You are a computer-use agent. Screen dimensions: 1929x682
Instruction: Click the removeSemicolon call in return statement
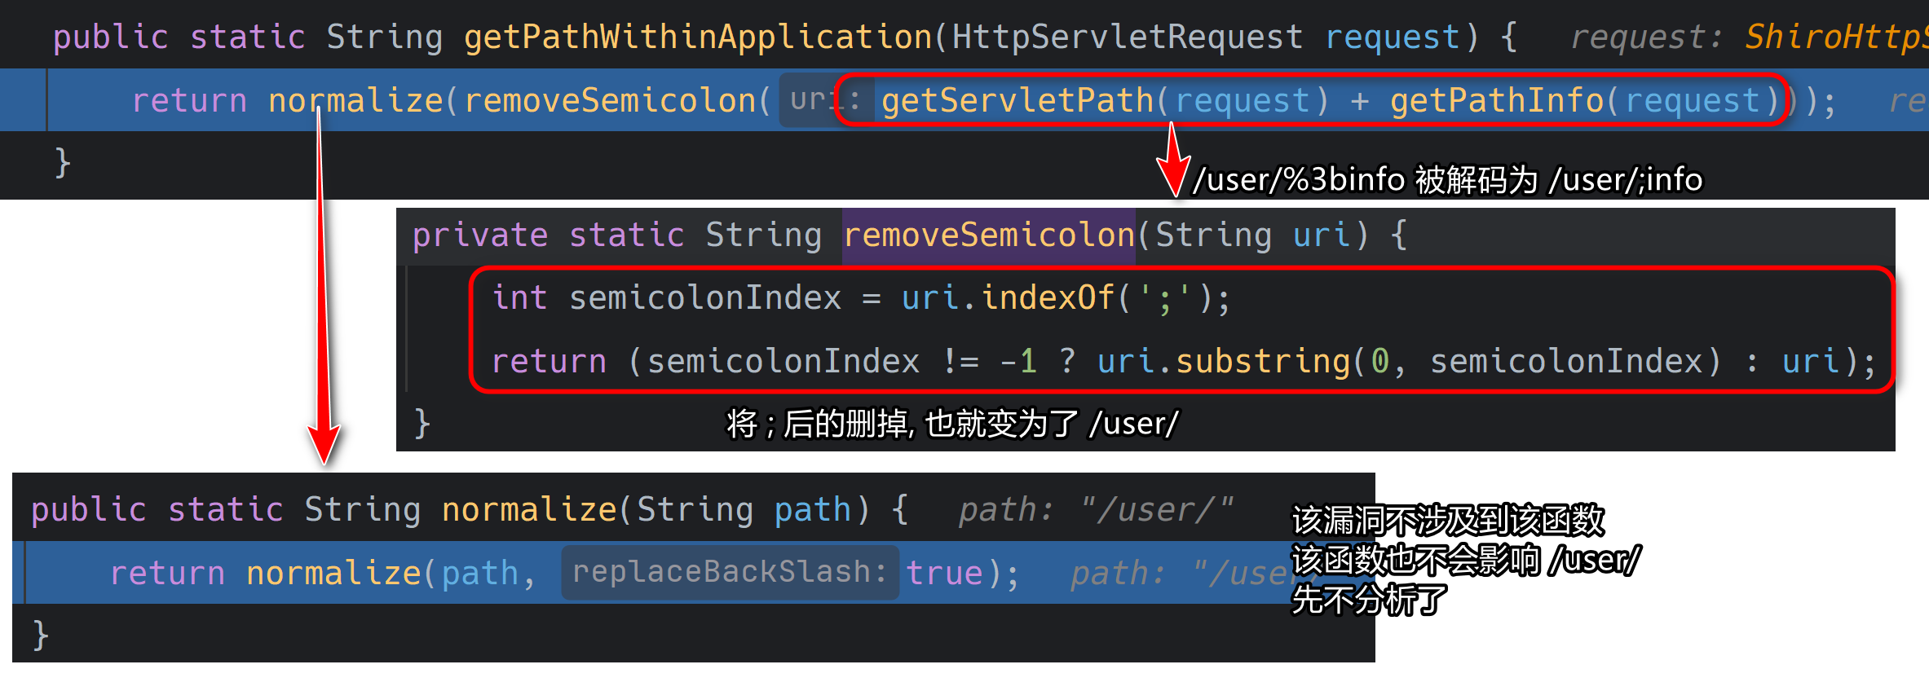611,101
